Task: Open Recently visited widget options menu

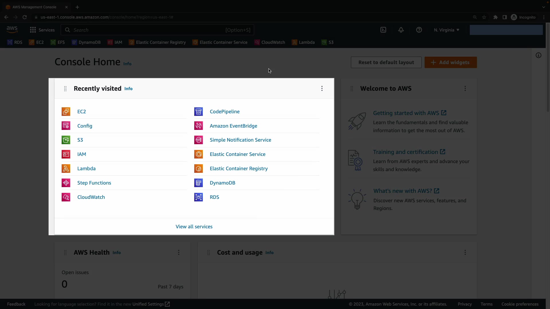Action: point(322,88)
